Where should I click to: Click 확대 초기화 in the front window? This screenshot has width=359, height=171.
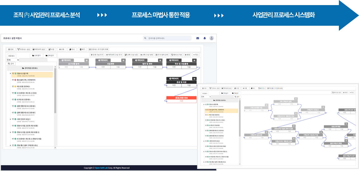336,92
